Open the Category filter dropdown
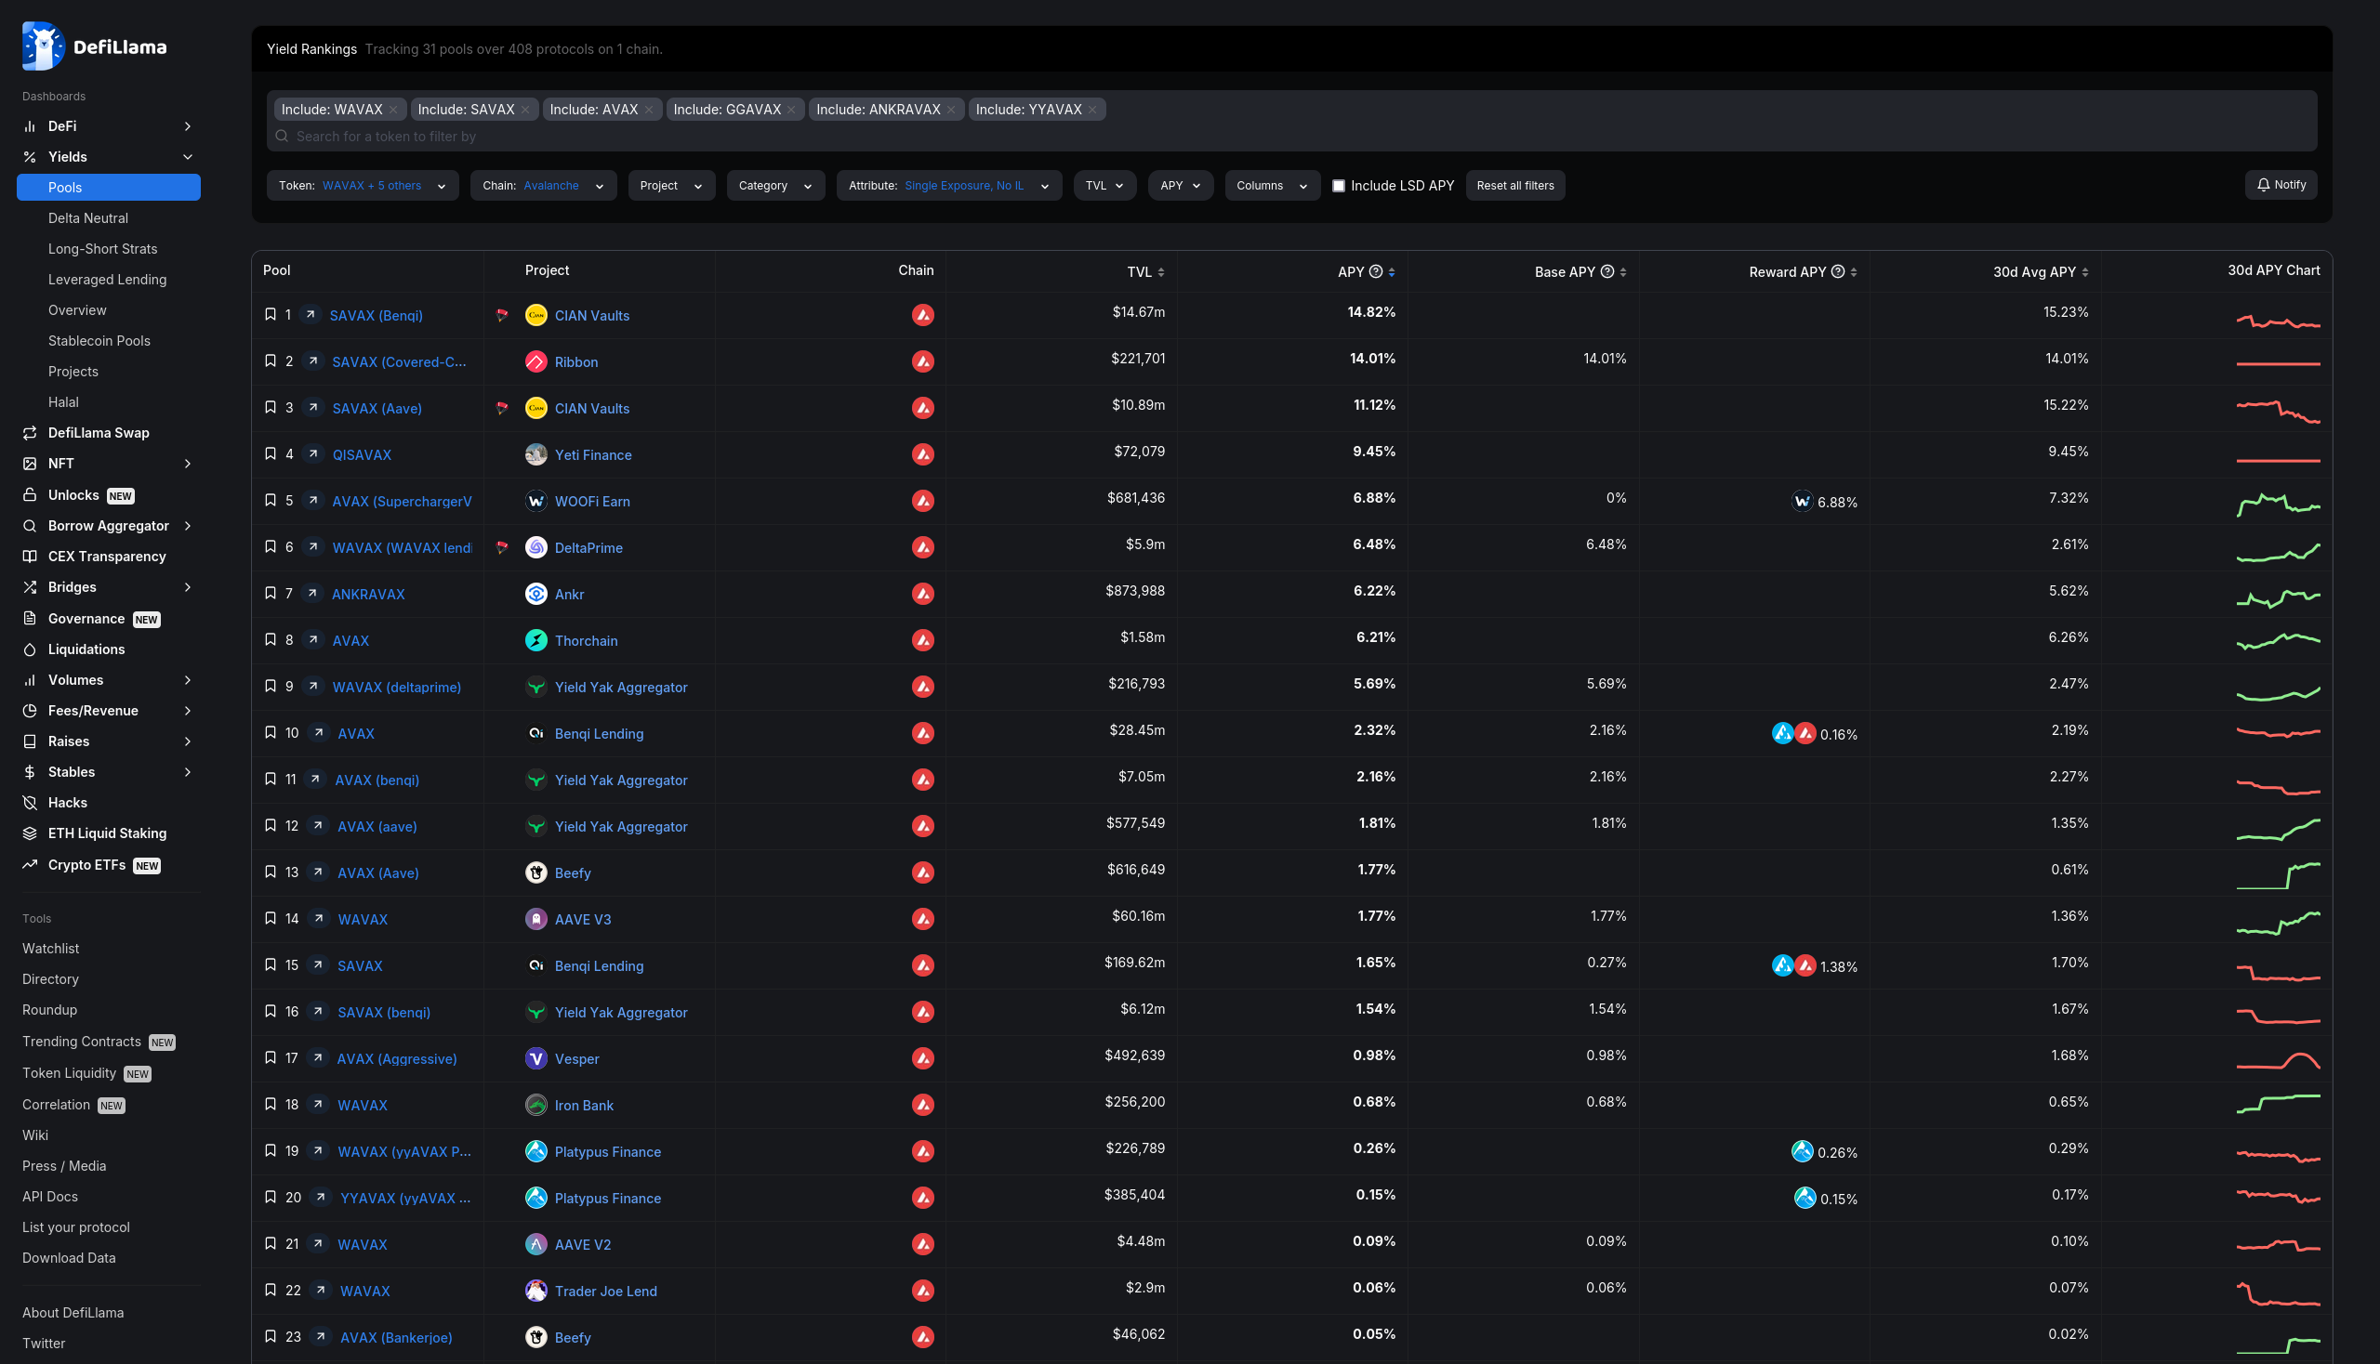Image resolution: width=2380 pixels, height=1364 pixels. tap(775, 186)
